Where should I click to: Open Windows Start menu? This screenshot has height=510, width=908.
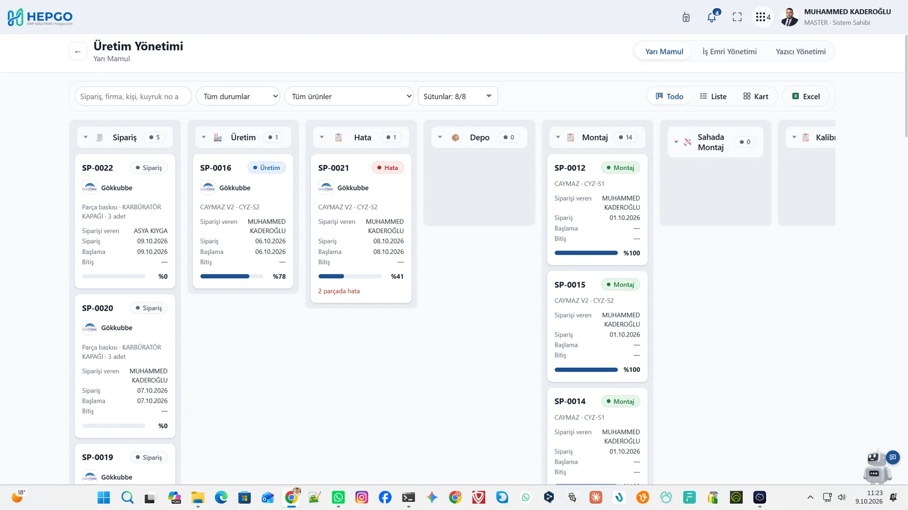pyautogui.click(x=104, y=498)
